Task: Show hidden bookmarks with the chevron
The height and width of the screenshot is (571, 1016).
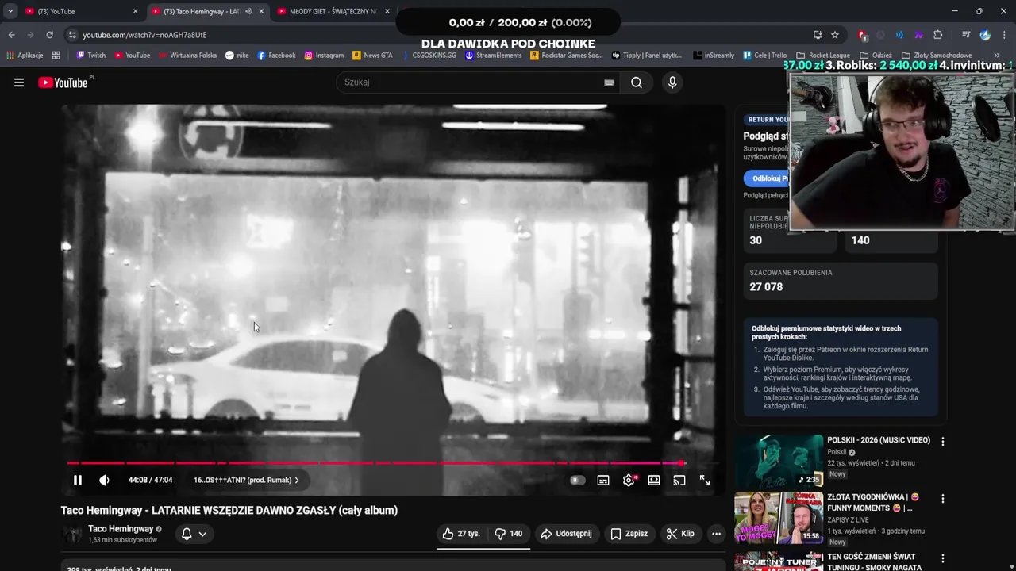Action: (997, 56)
